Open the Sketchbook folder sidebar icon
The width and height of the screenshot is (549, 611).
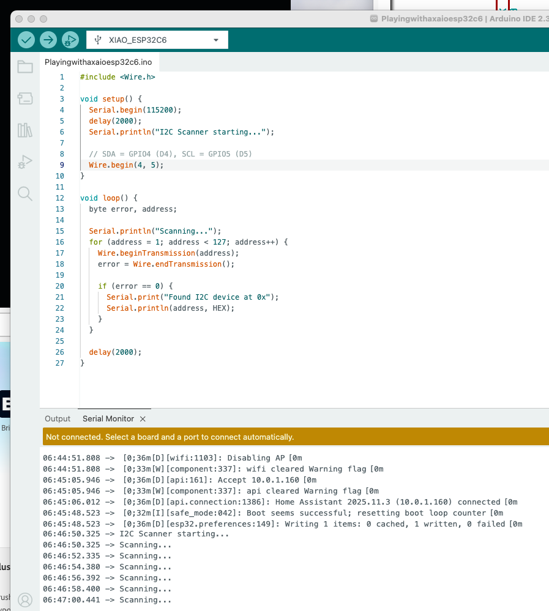[25, 67]
